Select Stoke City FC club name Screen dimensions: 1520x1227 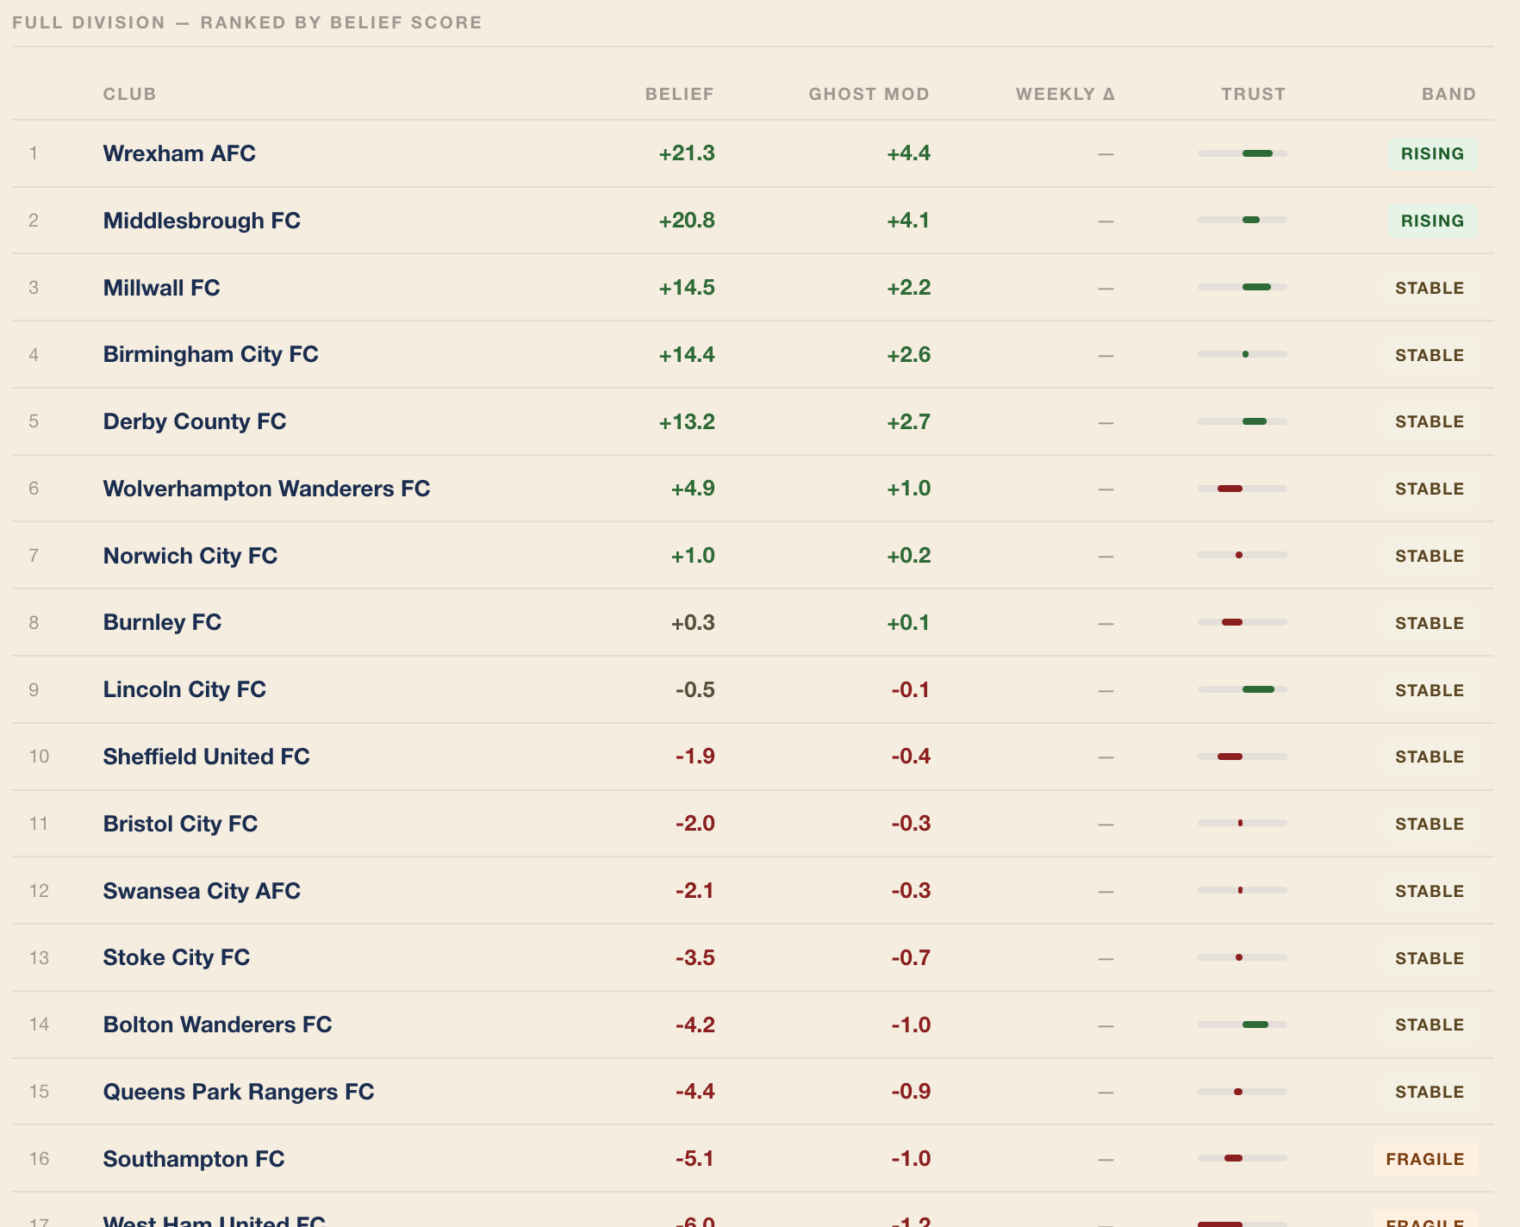point(177,957)
